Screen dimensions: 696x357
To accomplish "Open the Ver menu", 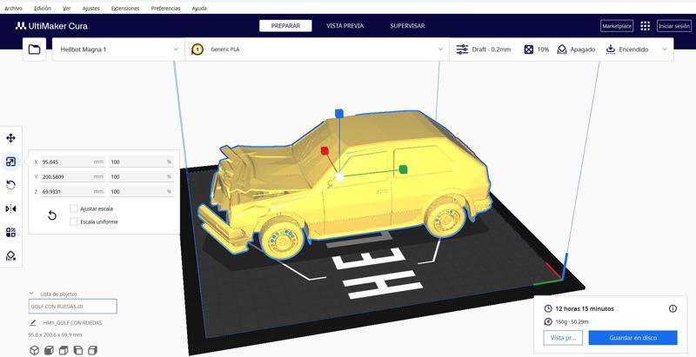I will point(67,9).
